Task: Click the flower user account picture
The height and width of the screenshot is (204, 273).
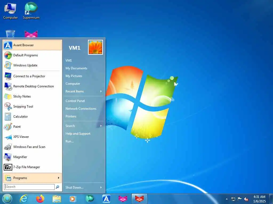Action: (95, 47)
